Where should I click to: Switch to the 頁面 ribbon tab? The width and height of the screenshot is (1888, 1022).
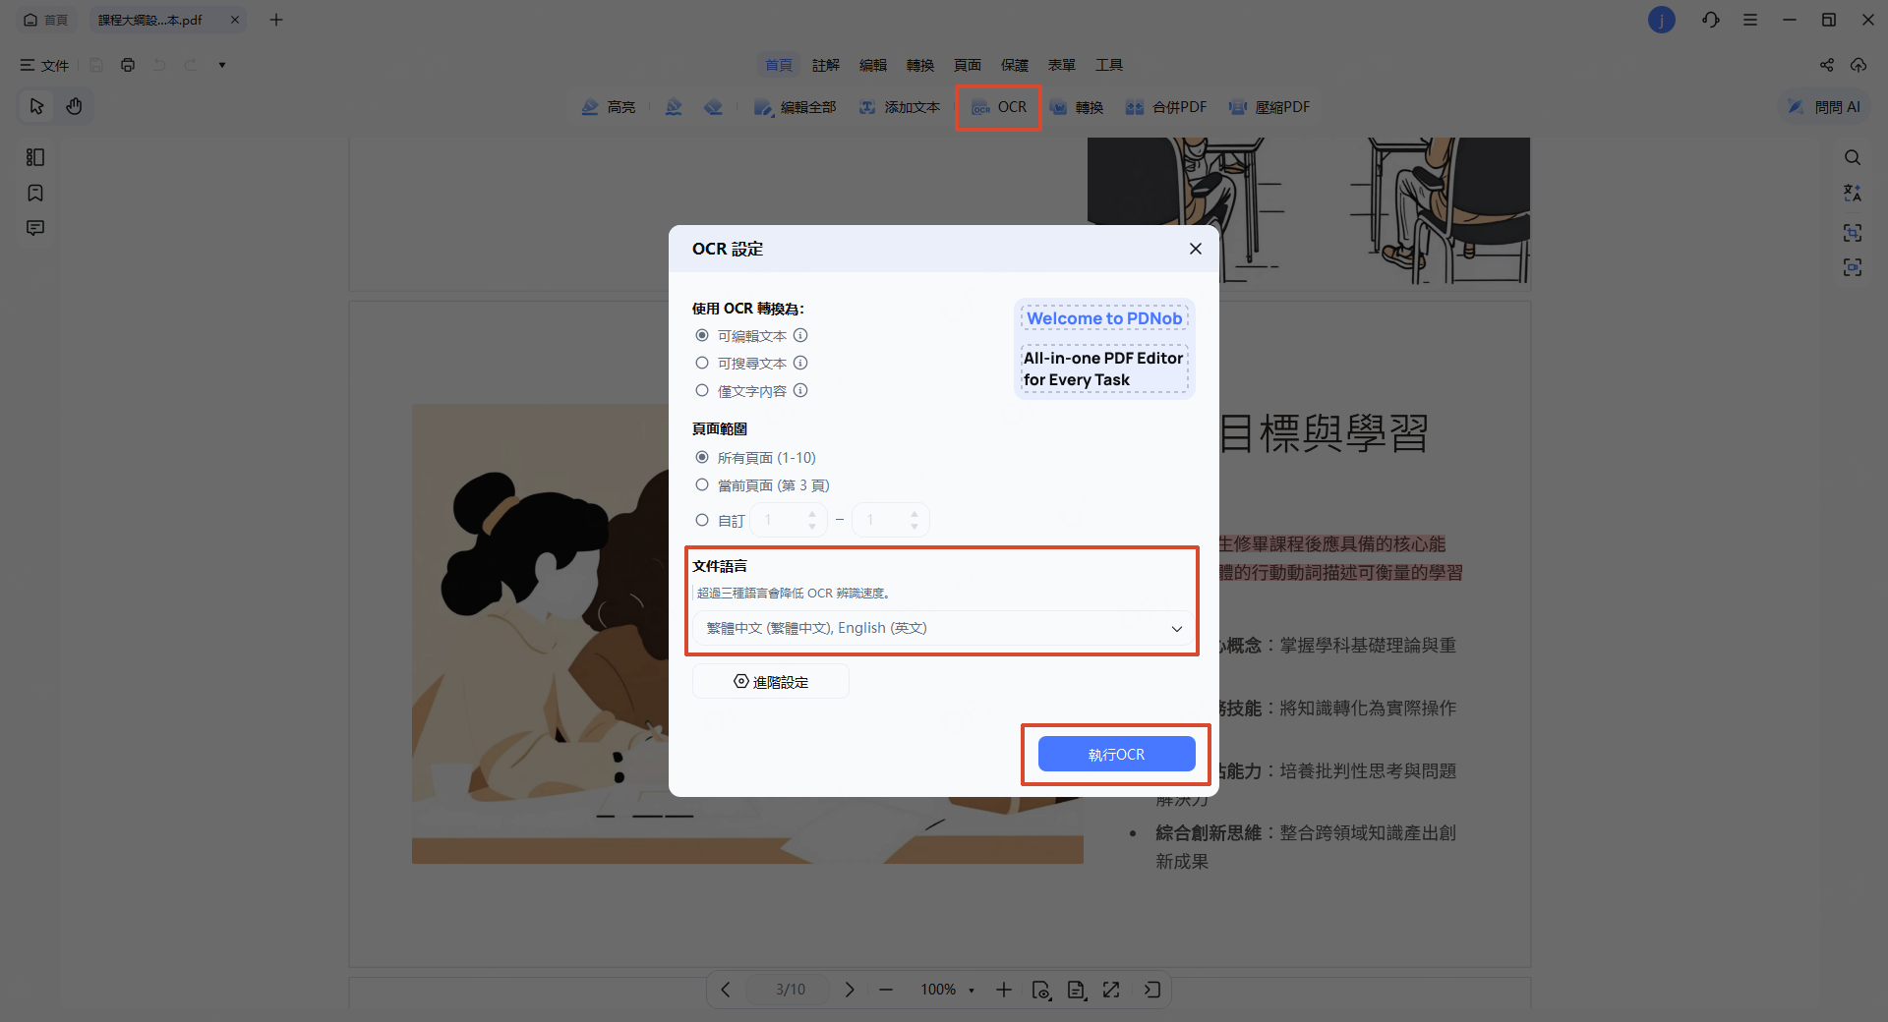click(968, 65)
